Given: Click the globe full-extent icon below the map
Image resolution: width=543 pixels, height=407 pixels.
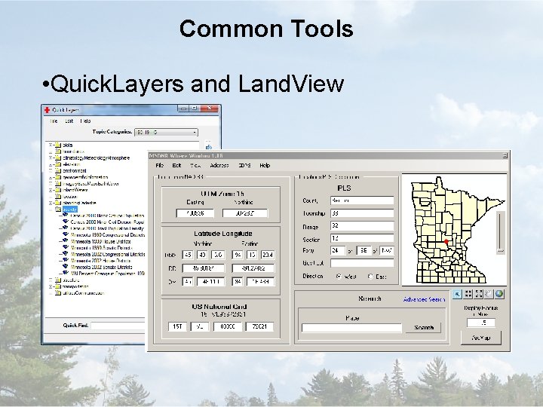Looking at the screenshot, I should pos(499,294).
